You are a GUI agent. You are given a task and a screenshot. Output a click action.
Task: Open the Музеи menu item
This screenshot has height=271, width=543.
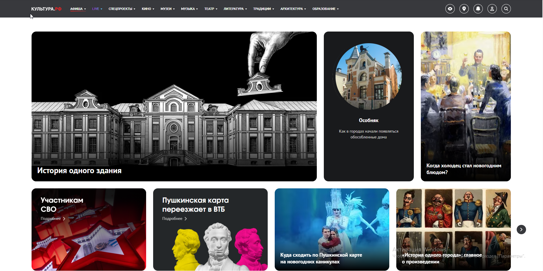(x=167, y=9)
